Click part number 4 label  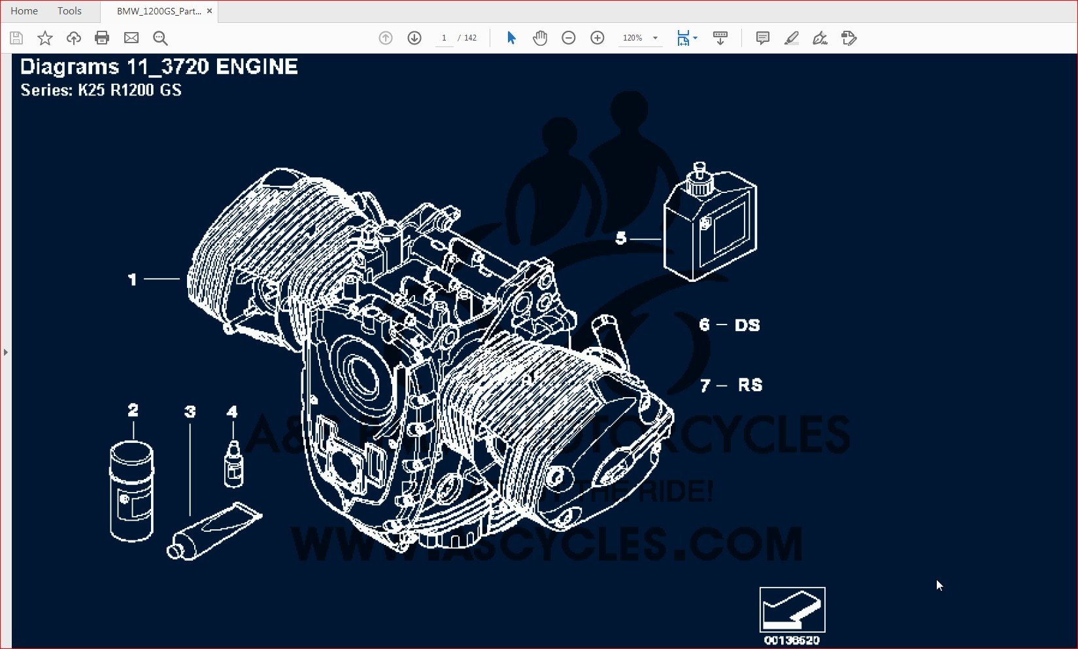(232, 412)
